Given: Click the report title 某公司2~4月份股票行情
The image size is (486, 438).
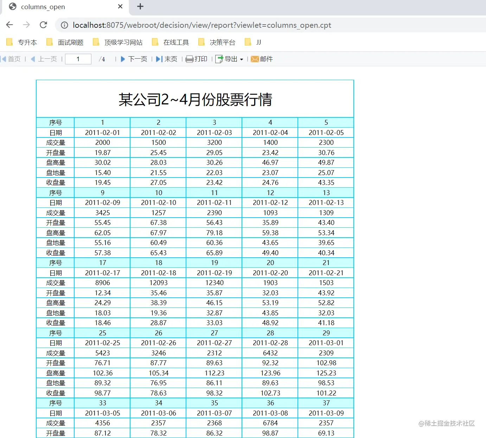Looking at the screenshot, I should [x=195, y=99].
